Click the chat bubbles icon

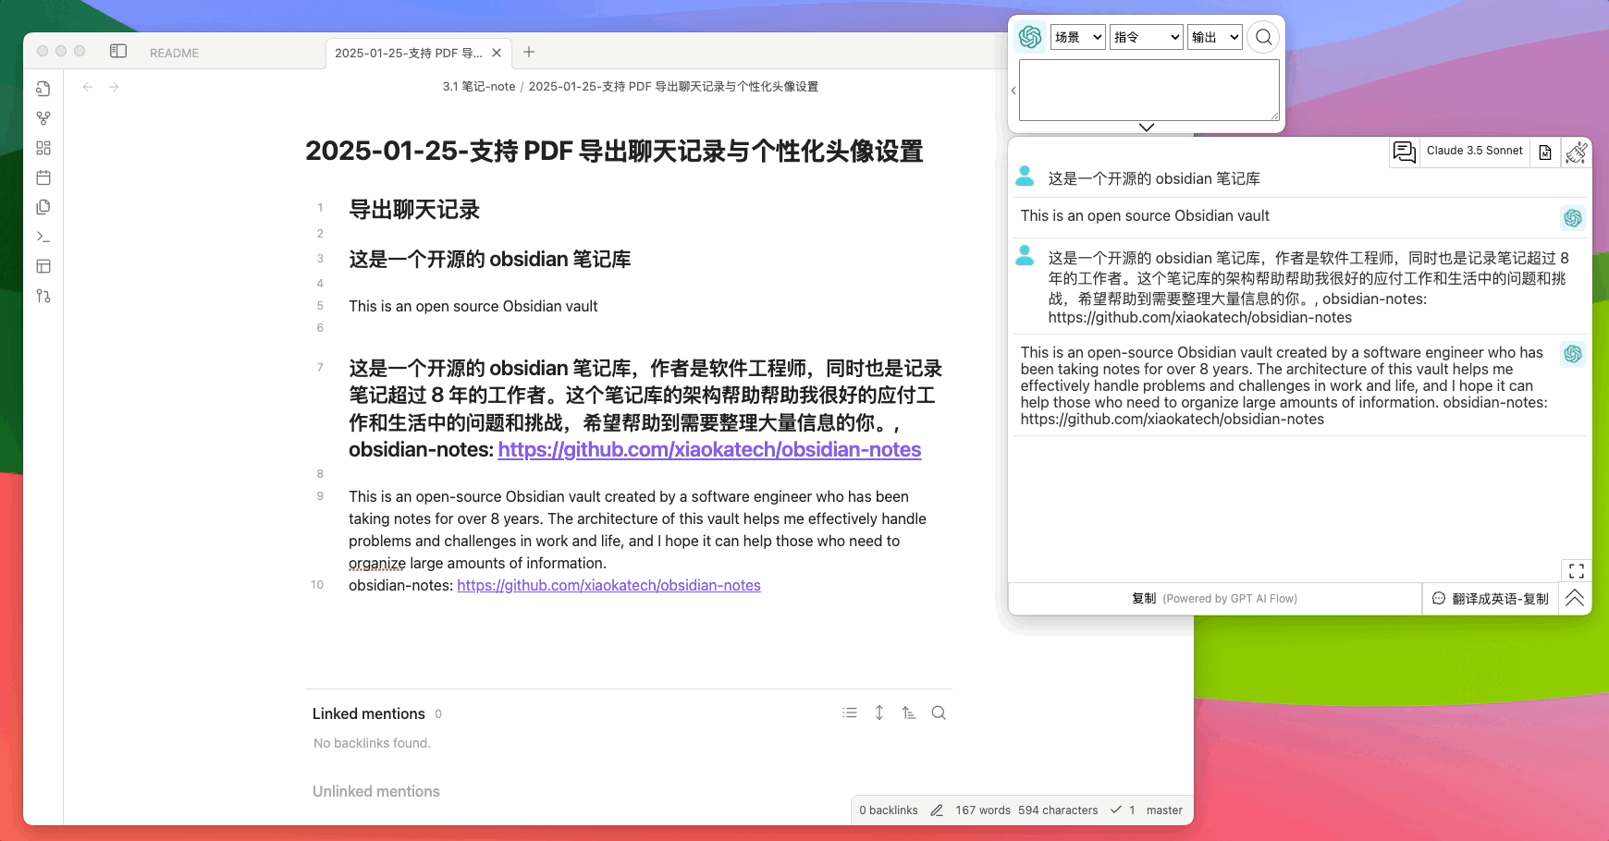point(1405,152)
